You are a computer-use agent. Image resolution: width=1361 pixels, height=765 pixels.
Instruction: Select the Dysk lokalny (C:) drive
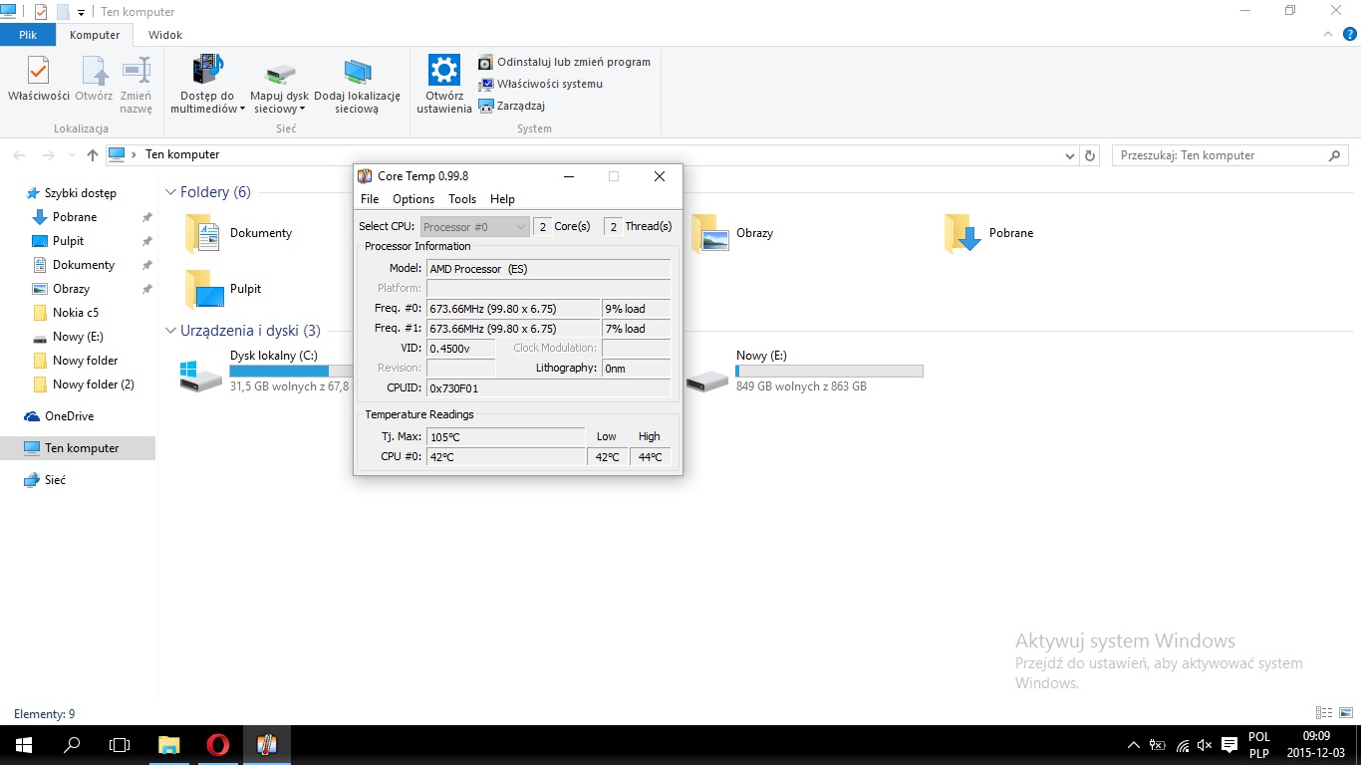(x=264, y=371)
